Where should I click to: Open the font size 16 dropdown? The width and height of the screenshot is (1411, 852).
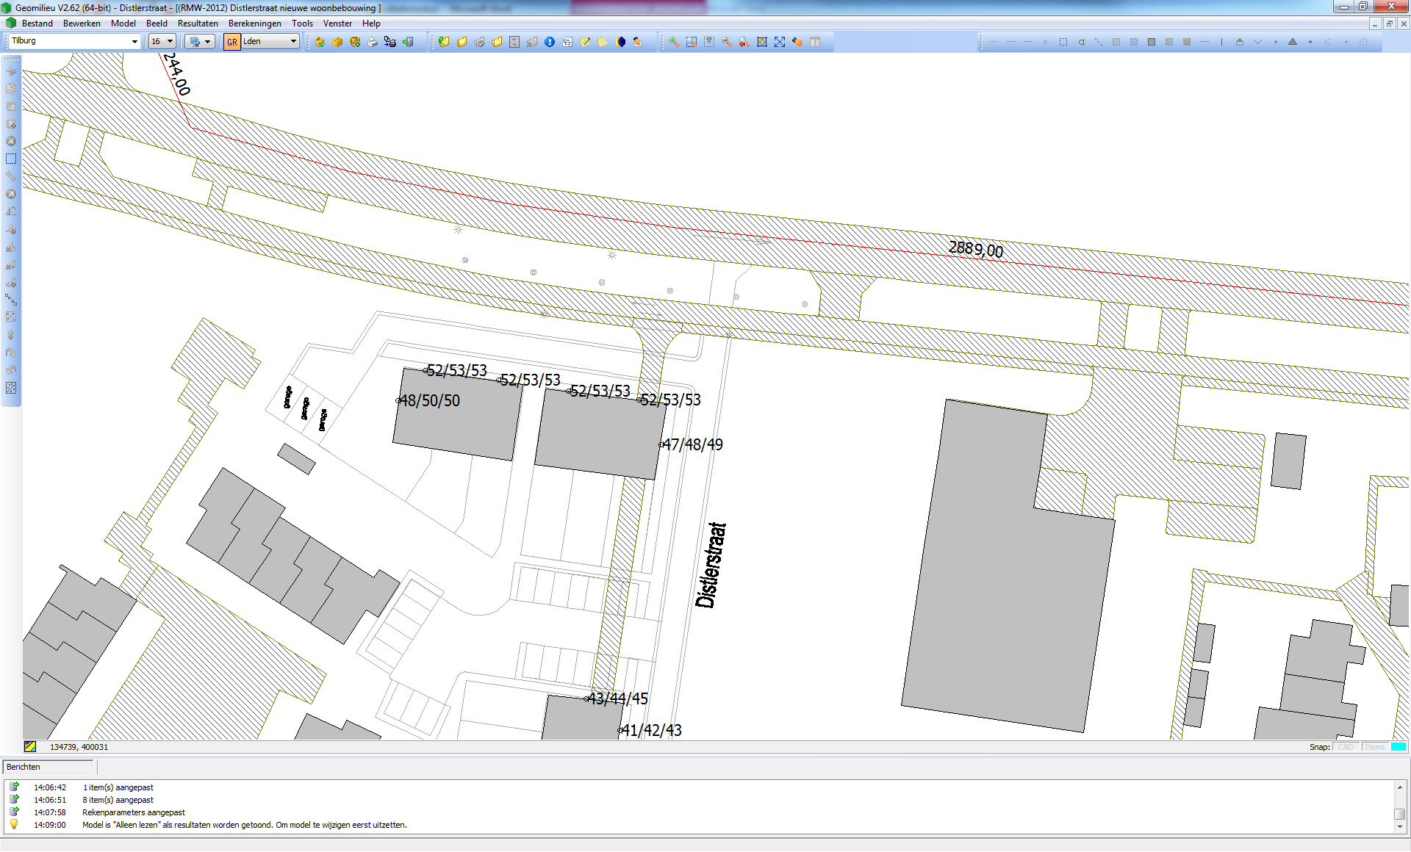coord(162,41)
